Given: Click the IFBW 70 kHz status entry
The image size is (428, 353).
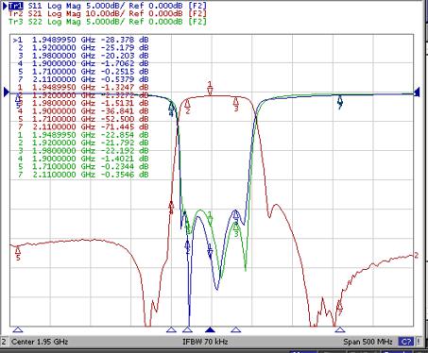Looking at the screenshot, I should [x=205, y=342].
